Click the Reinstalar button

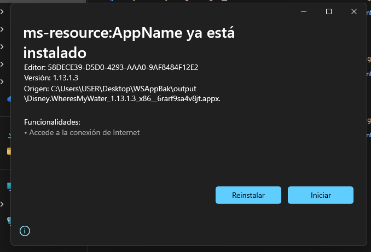[248, 195]
